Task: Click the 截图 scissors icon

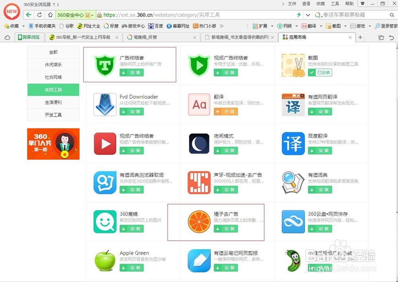Action: coord(293,65)
